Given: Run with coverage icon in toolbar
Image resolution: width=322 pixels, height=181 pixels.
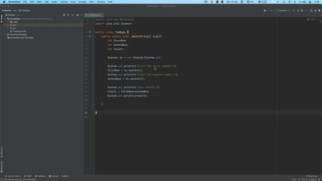Looking at the screenshot, I should 302,11.
